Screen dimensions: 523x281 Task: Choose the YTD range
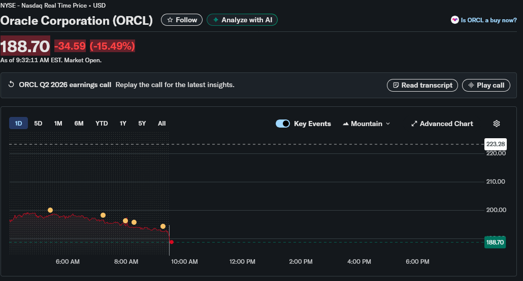coord(102,124)
